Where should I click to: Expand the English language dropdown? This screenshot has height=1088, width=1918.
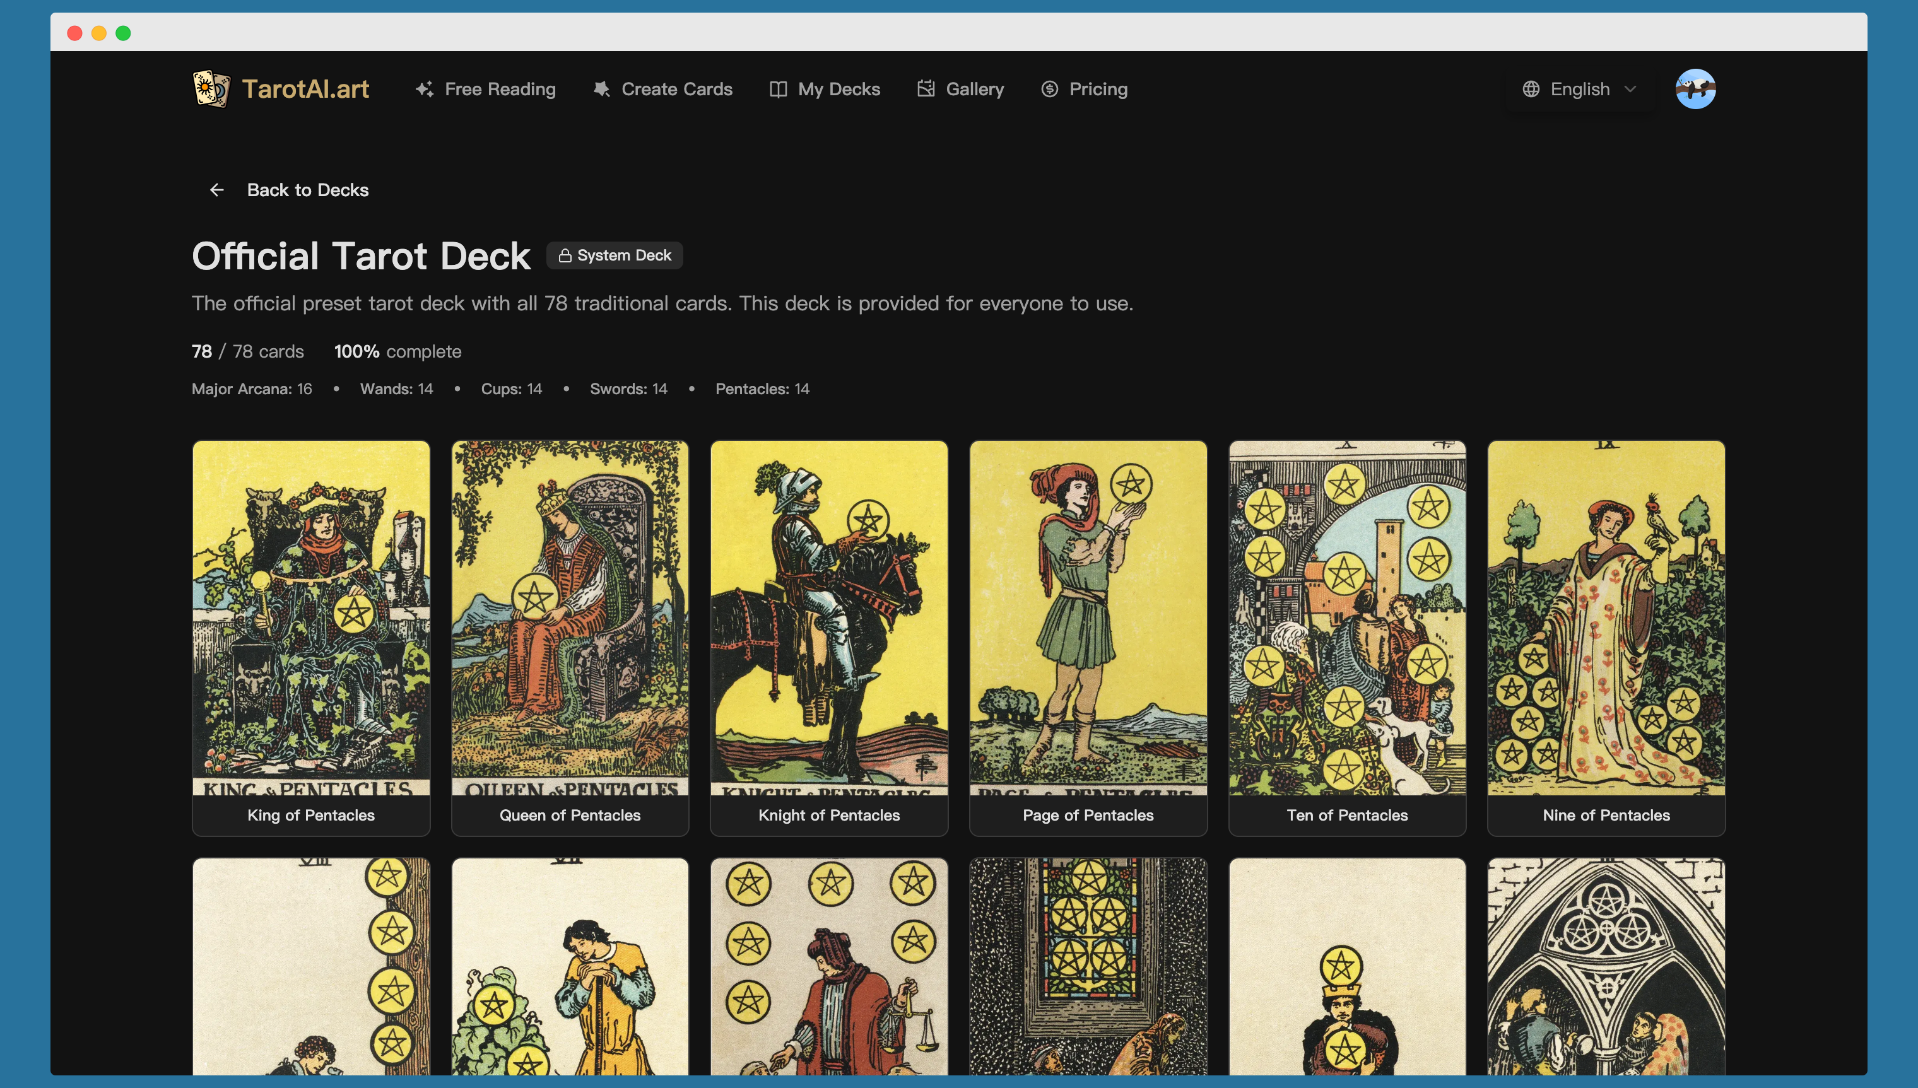pyautogui.click(x=1581, y=89)
